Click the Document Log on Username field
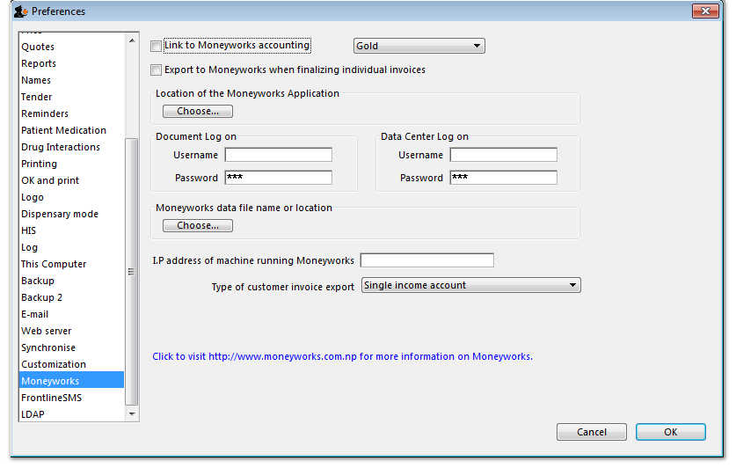The height and width of the screenshot is (468, 736). pyautogui.click(x=278, y=156)
